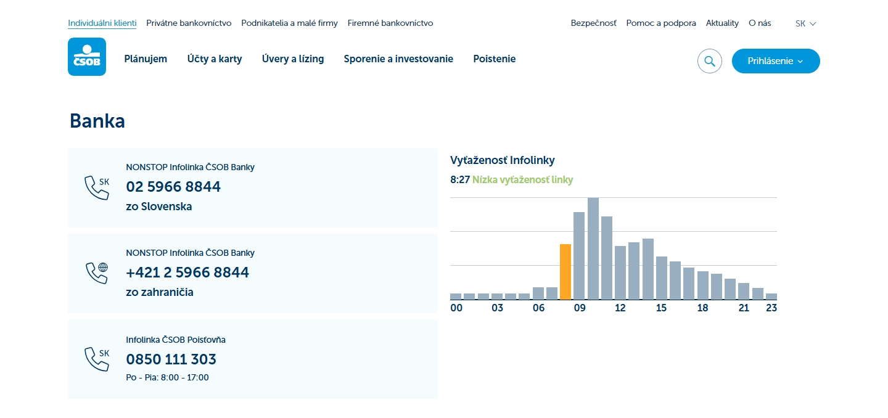
Task: Open the SK language selector
Action: pyautogui.click(x=805, y=23)
